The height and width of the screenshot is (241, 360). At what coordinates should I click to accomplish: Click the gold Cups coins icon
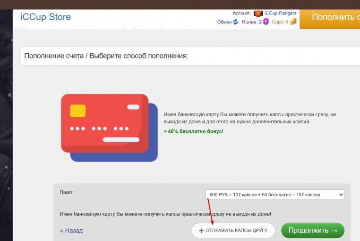tap(293, 22)
